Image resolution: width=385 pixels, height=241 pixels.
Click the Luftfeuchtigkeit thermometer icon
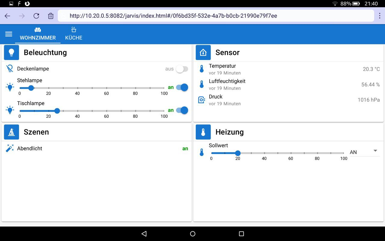click(x=202, y=84)
